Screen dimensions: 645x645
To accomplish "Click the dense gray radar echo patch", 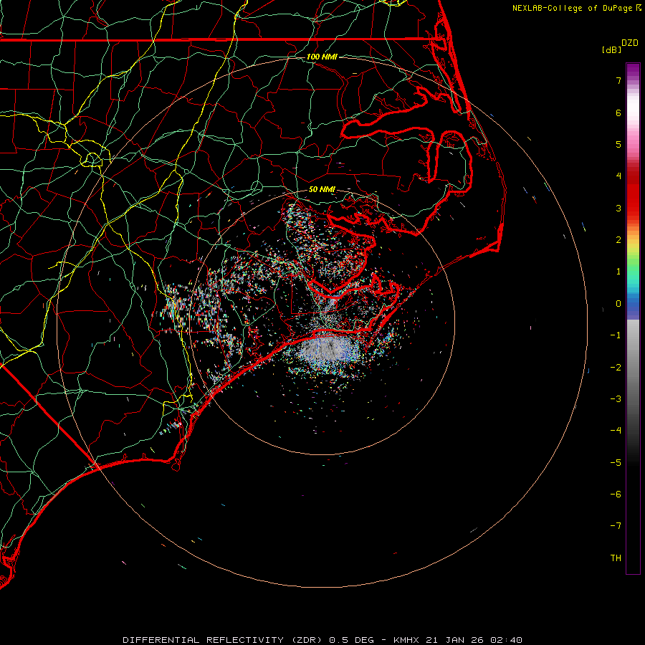I will [326, 350].
